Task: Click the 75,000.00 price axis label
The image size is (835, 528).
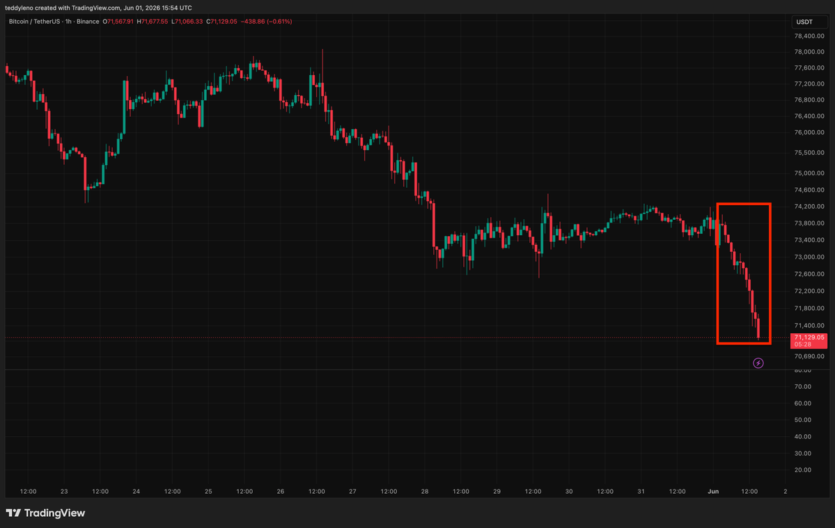Action: point(809,173)
